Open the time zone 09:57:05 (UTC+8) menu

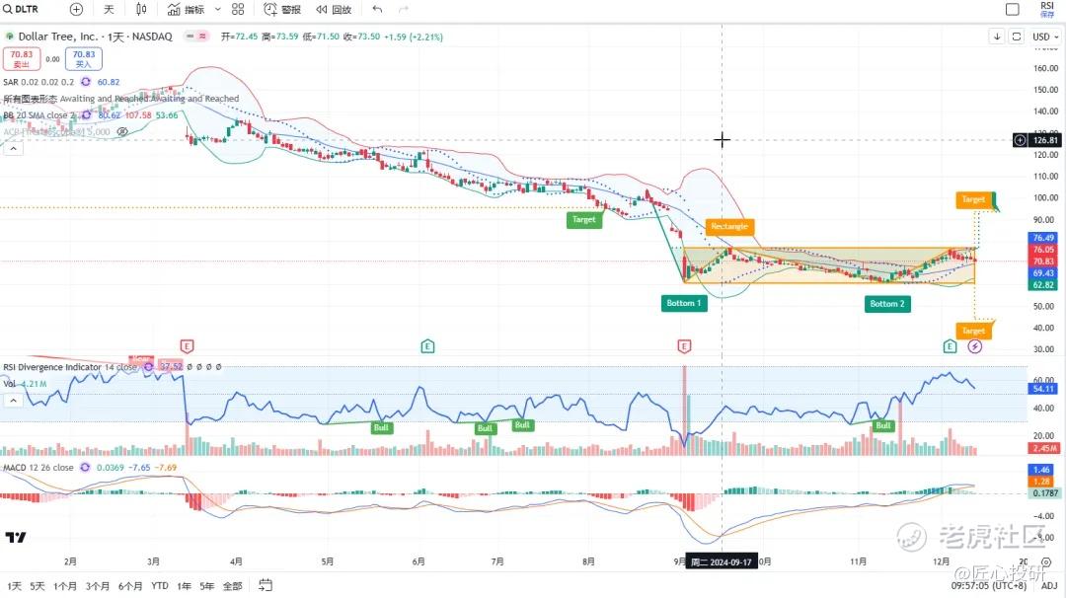tap(988, 586)
